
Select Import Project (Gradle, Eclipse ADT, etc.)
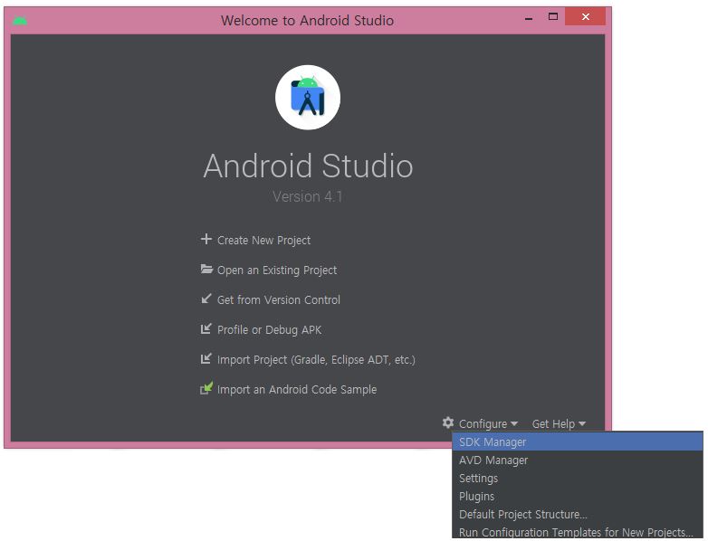[x=316, y=360]
